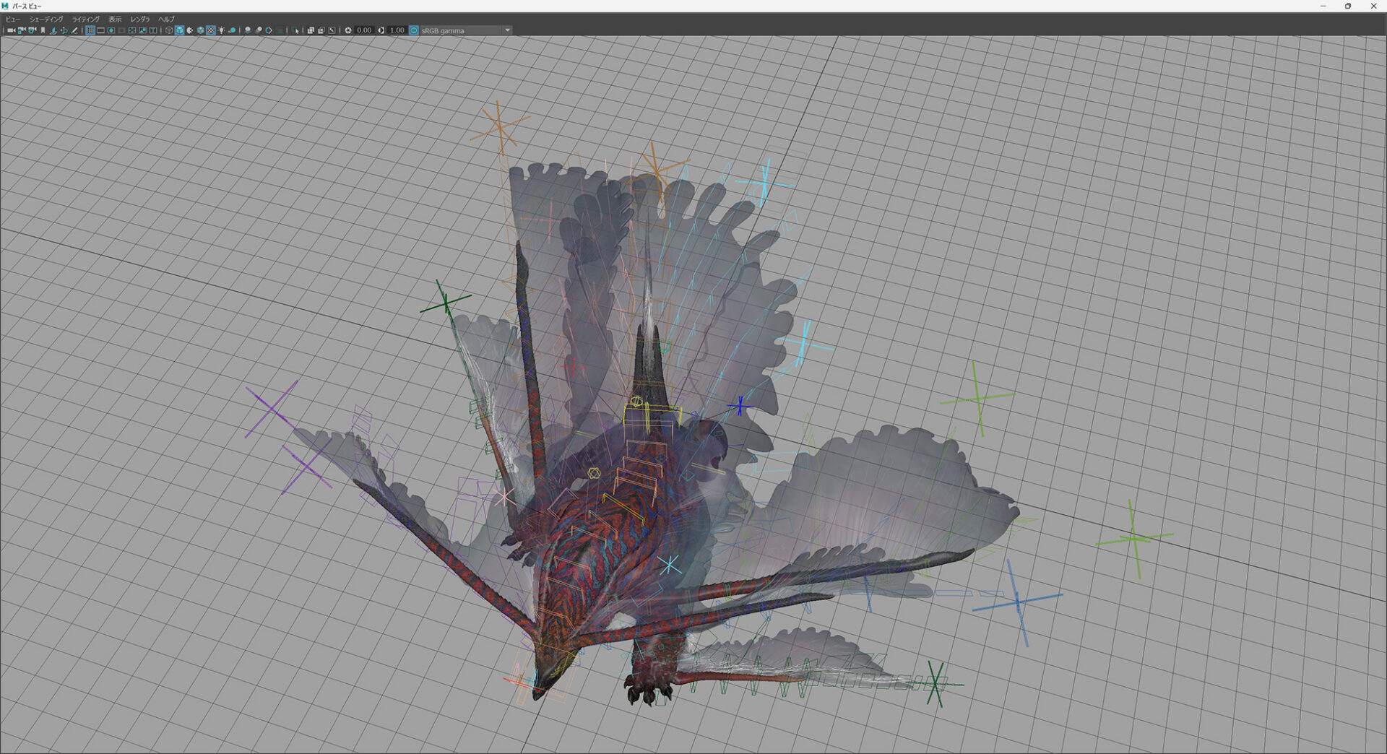1387x754 pixels.
Task: Click the Image Plane icon
Action: [x=53, y=30]
